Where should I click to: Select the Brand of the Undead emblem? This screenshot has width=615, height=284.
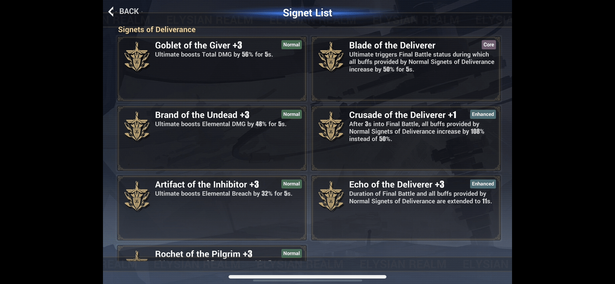point(137,126)
